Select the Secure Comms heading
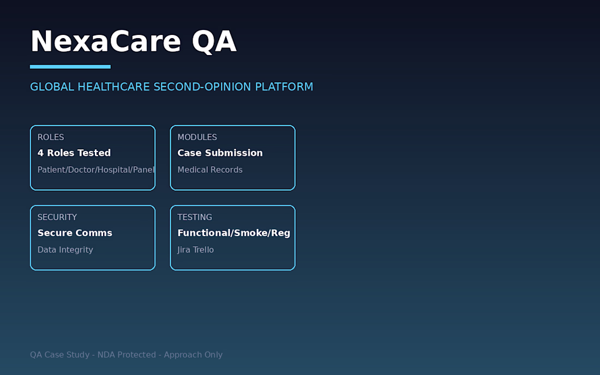Screen dimensions: 600x375 [75, 233]
